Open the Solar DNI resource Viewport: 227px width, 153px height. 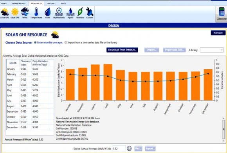(15, 13)
